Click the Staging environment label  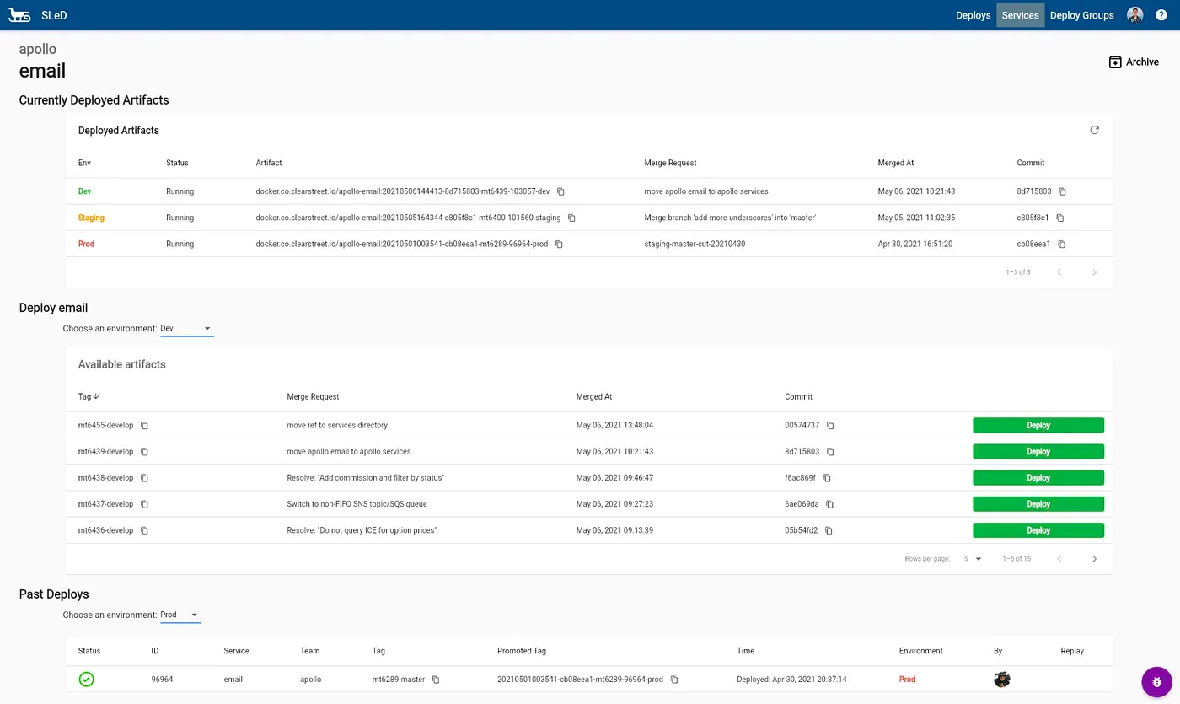pos(91,218)
